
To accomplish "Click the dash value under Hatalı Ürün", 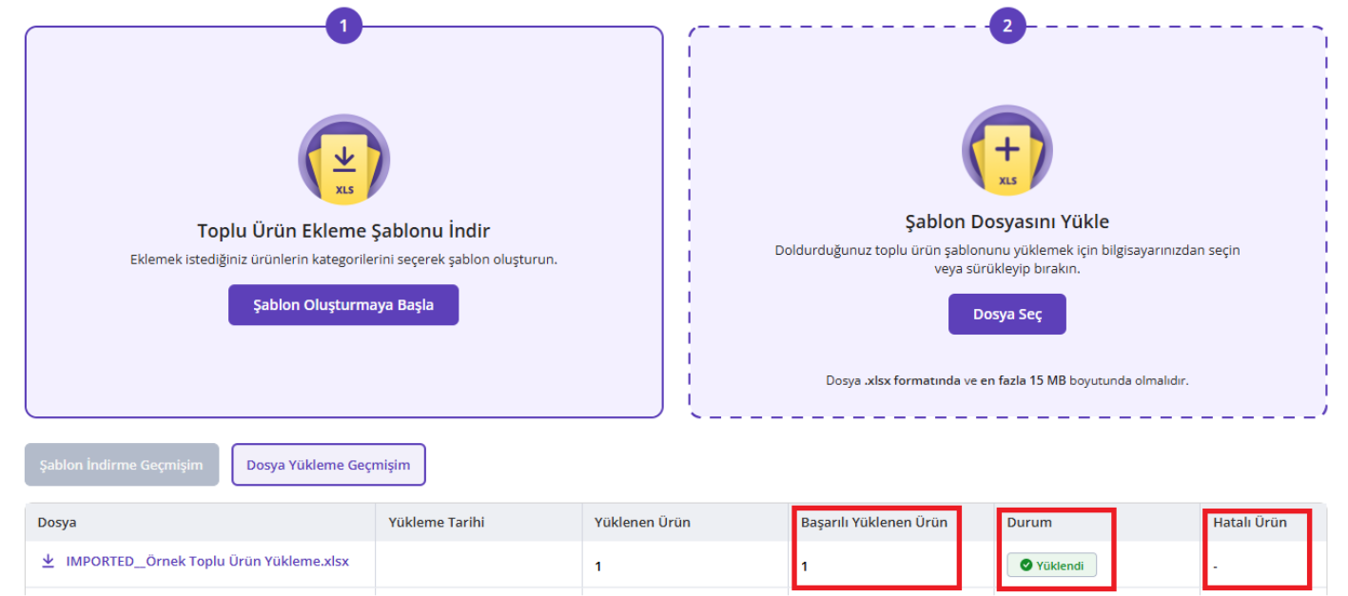I will (1215, 567).
